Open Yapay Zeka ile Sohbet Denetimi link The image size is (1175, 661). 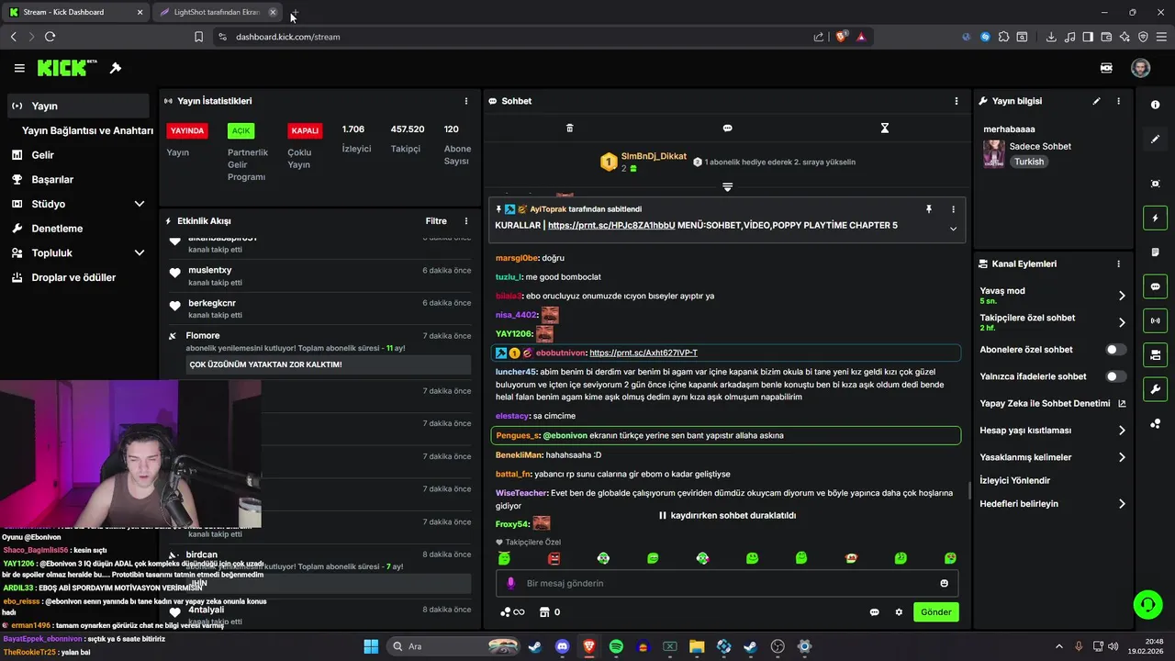1052,403
